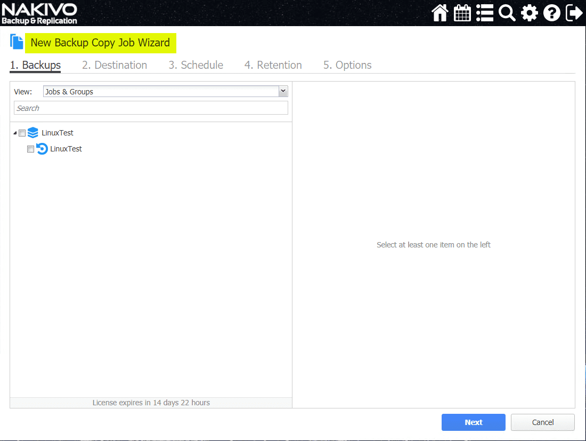586x441 pixels.
Task: Click the View: label
Action: pos(23,92)
